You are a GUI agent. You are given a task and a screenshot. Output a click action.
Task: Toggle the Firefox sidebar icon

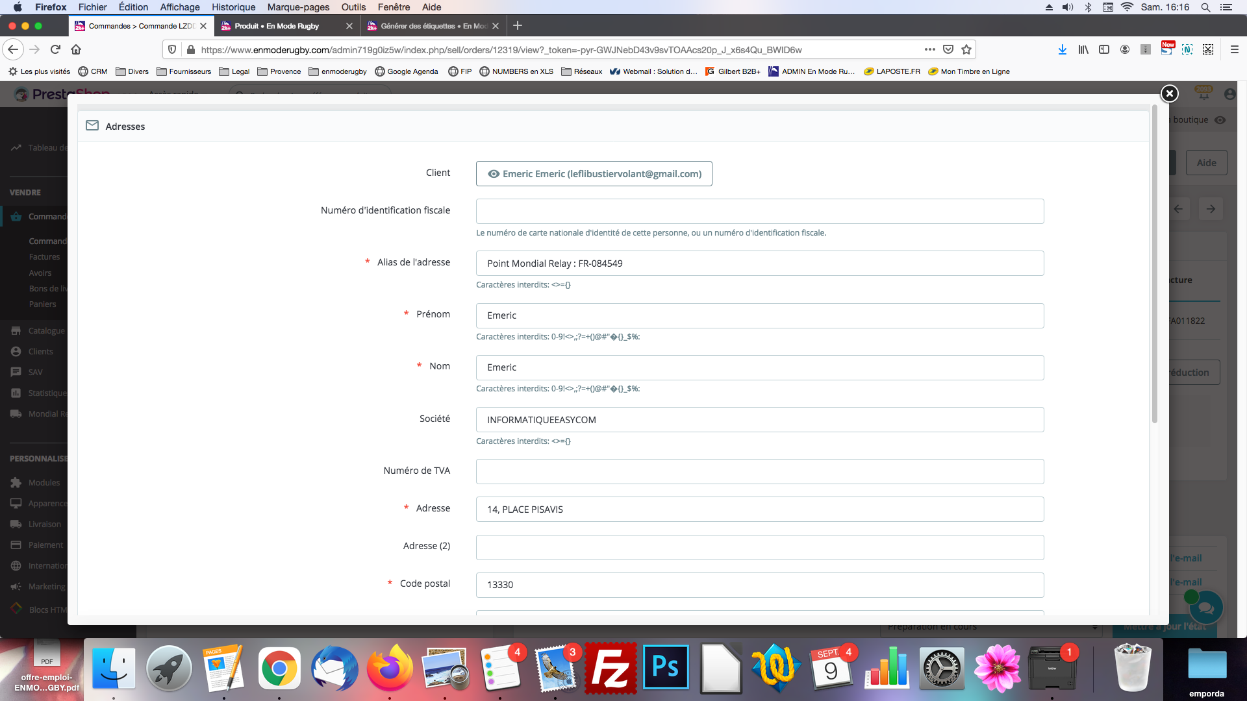click(x=1104, y=49)
